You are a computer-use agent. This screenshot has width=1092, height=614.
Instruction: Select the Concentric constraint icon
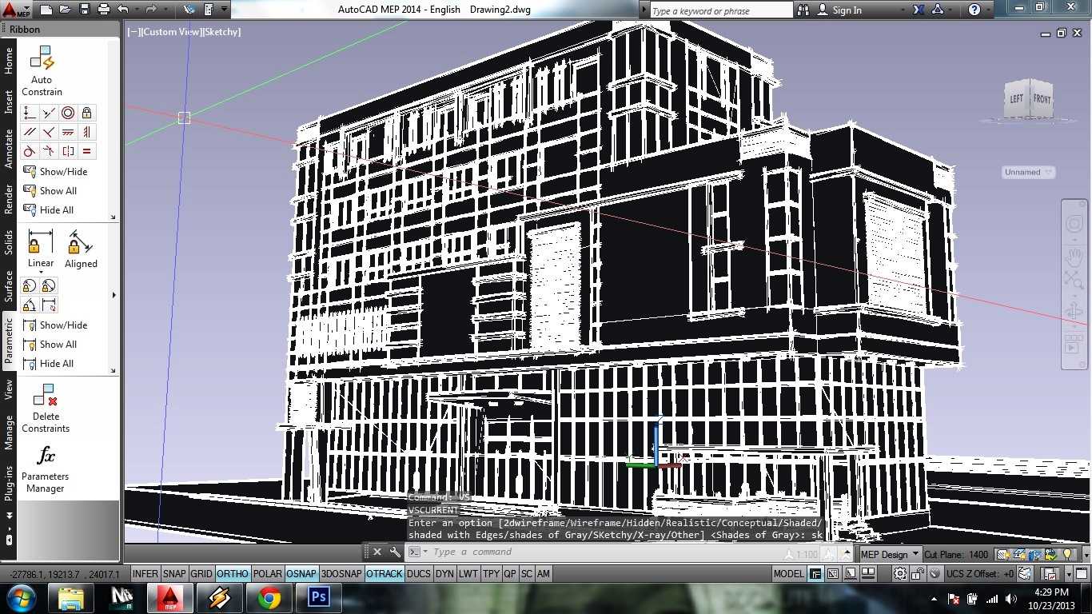click(x=68, y=113)
